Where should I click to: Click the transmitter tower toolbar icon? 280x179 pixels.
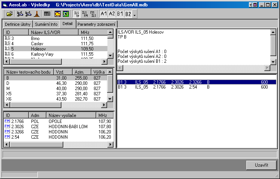(x=37, y=14)
